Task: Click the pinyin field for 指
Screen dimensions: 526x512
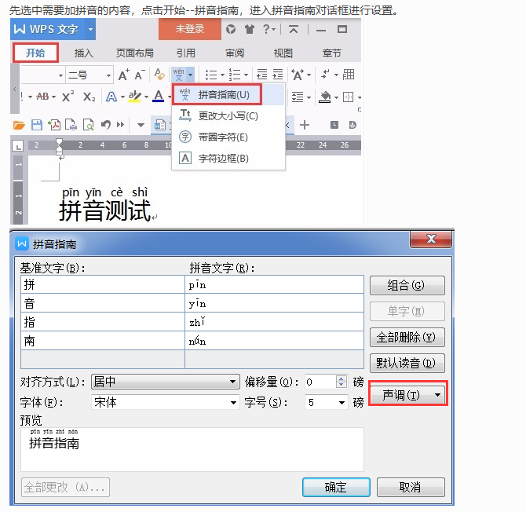Action: tap(275, 322)
